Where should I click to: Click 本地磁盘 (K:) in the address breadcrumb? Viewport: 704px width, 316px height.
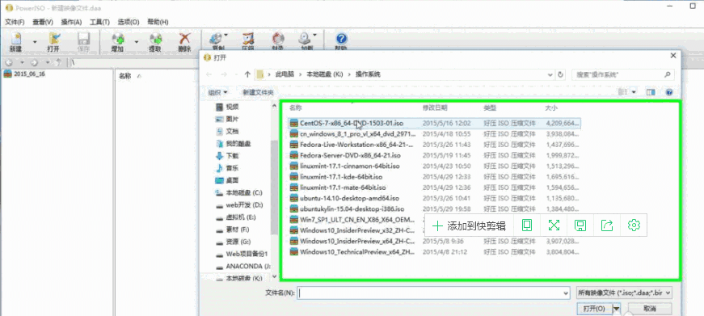coord(325,74)
